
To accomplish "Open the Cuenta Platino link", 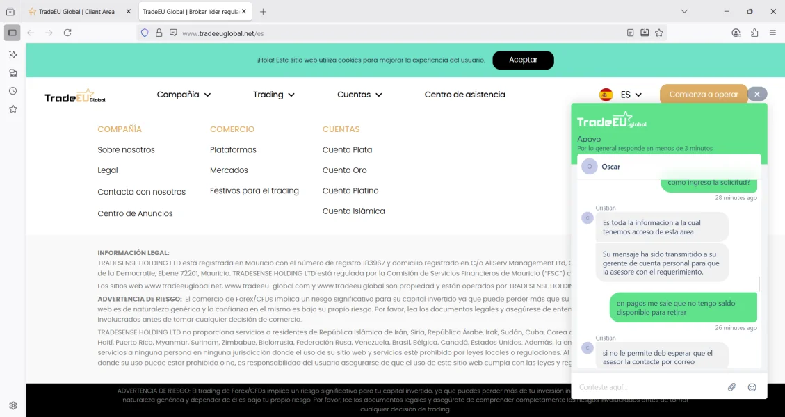I will pos(350,190).
